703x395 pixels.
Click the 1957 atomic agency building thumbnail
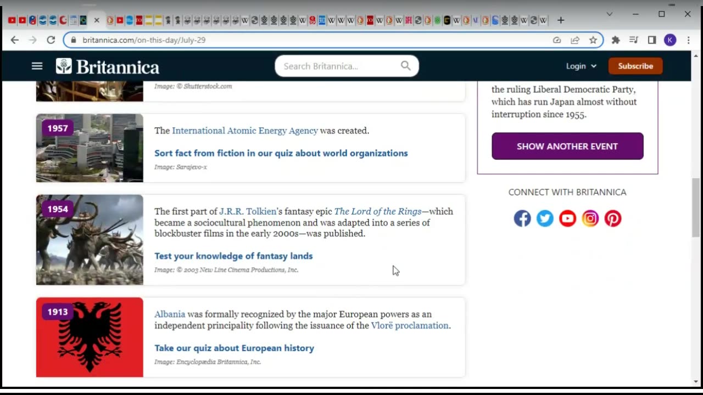(90, 148)
